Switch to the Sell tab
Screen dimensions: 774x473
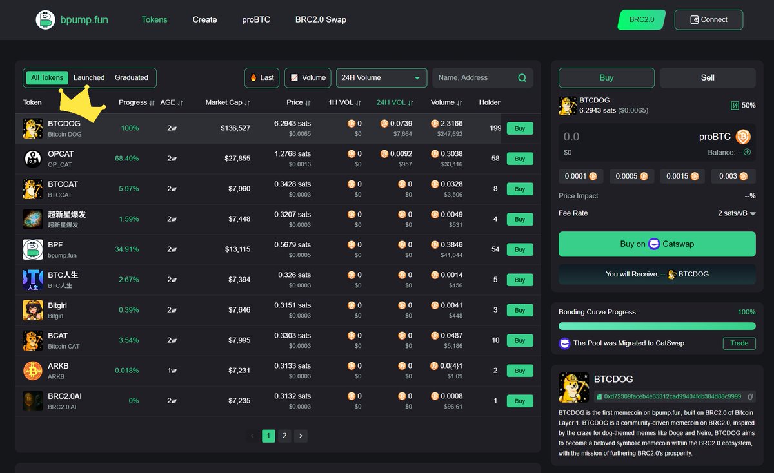(708, 77)
